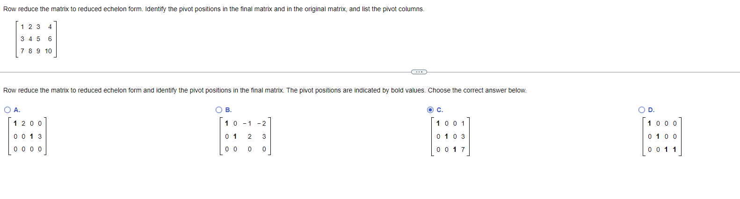Click the 'Row reduce the matrix' problem statement
The image size is (740, 199).
[x=214, y=9]
